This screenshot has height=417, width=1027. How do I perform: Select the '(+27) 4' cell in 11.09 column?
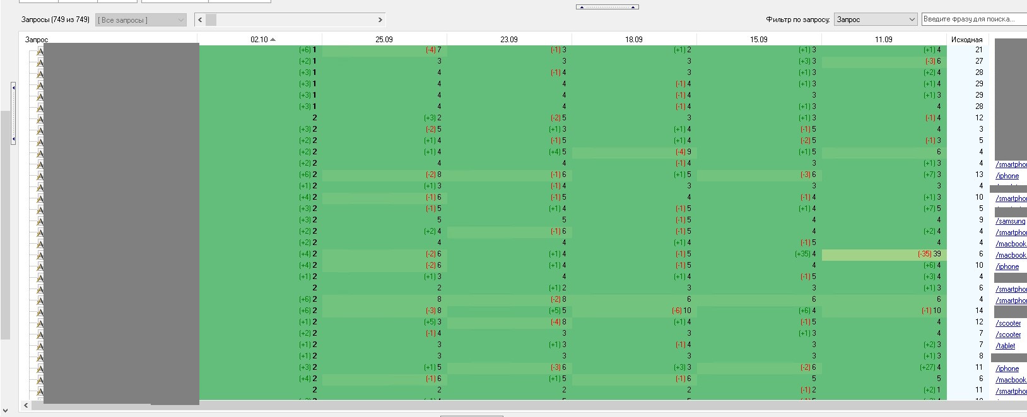(x=884, y=367)
